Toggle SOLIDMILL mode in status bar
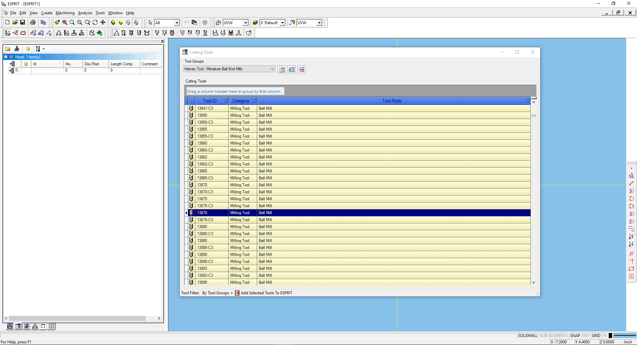637x345 pixels. point(528,336)
